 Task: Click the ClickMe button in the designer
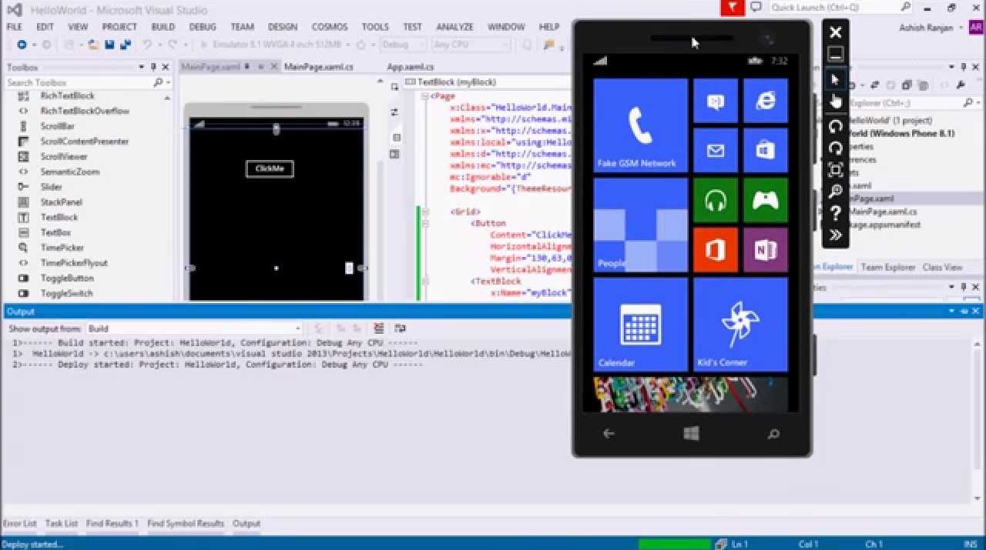click(270, 168)
